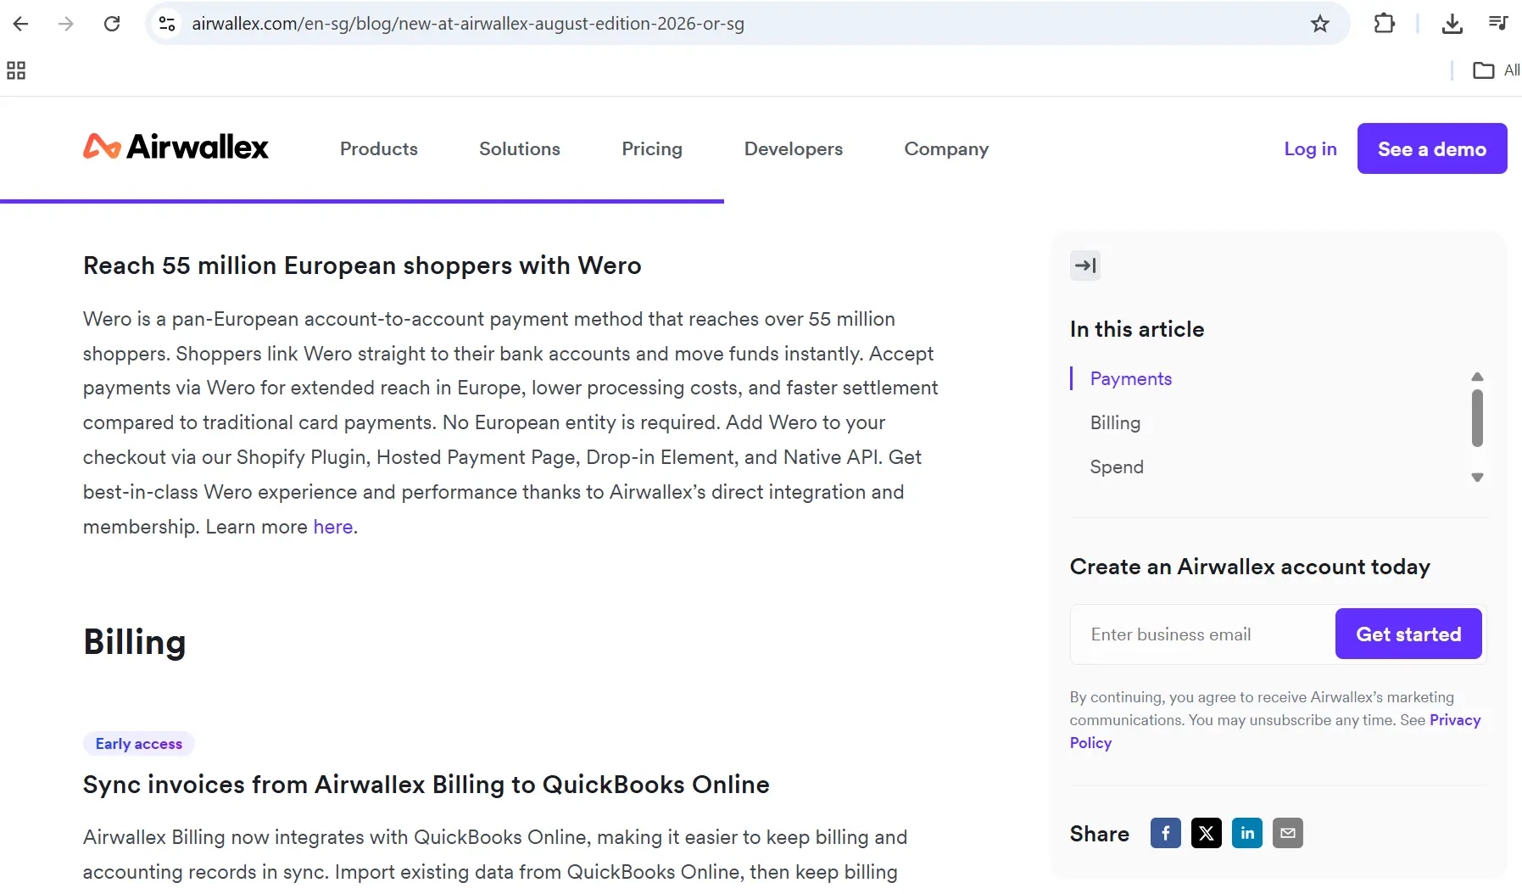
Task: Follow the 'here' link about Wero
Action: tap(333, 527)
